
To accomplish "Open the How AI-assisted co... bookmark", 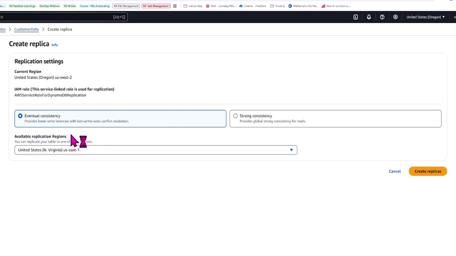I will click(336, 6).
